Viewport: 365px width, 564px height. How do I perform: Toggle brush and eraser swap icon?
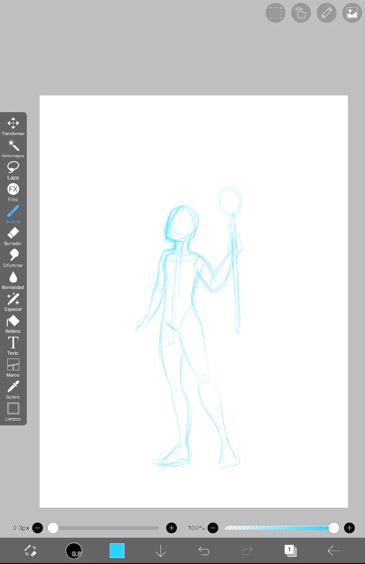(30, 550)
